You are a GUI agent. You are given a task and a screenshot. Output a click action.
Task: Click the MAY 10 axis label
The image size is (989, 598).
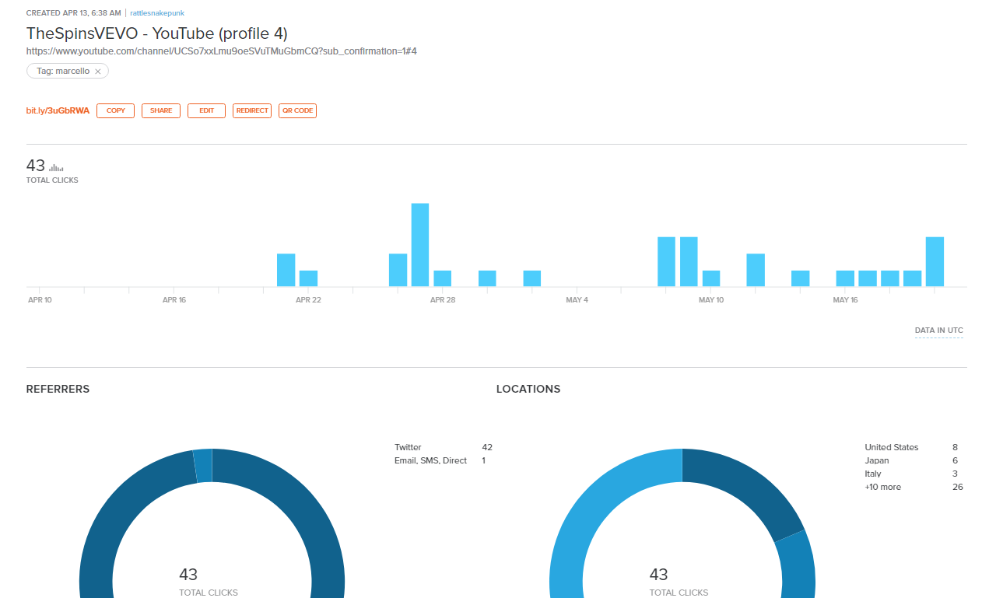point(711,300)
